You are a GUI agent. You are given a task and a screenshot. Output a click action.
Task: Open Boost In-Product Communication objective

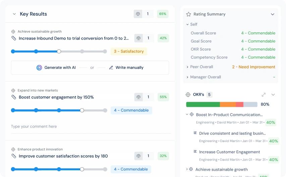tap(229, 115)
